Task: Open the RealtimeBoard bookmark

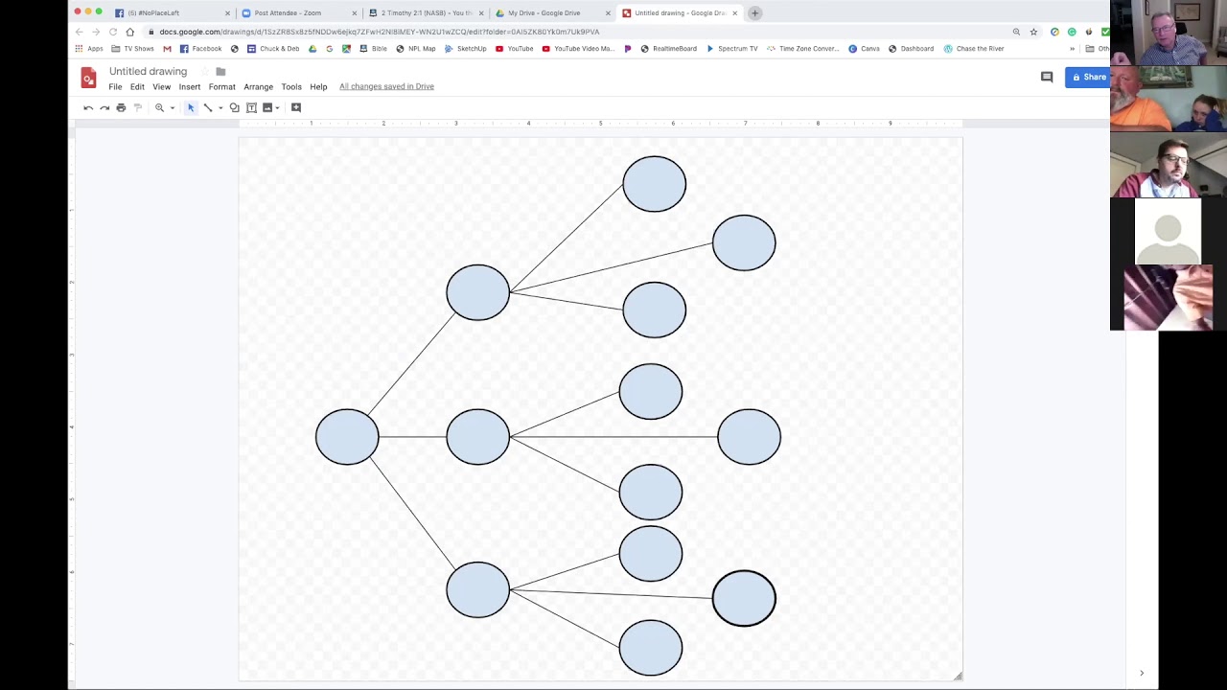Action: coord(668,49)
